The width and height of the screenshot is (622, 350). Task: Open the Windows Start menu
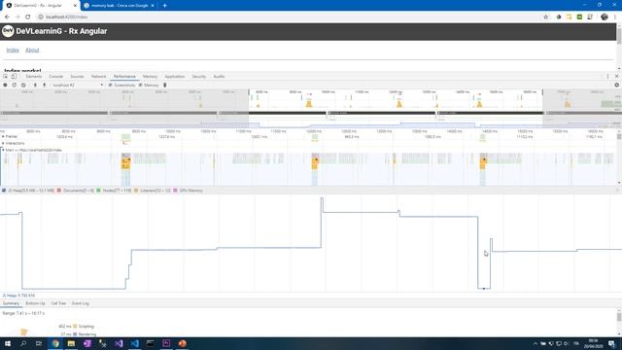pos(8,343)
